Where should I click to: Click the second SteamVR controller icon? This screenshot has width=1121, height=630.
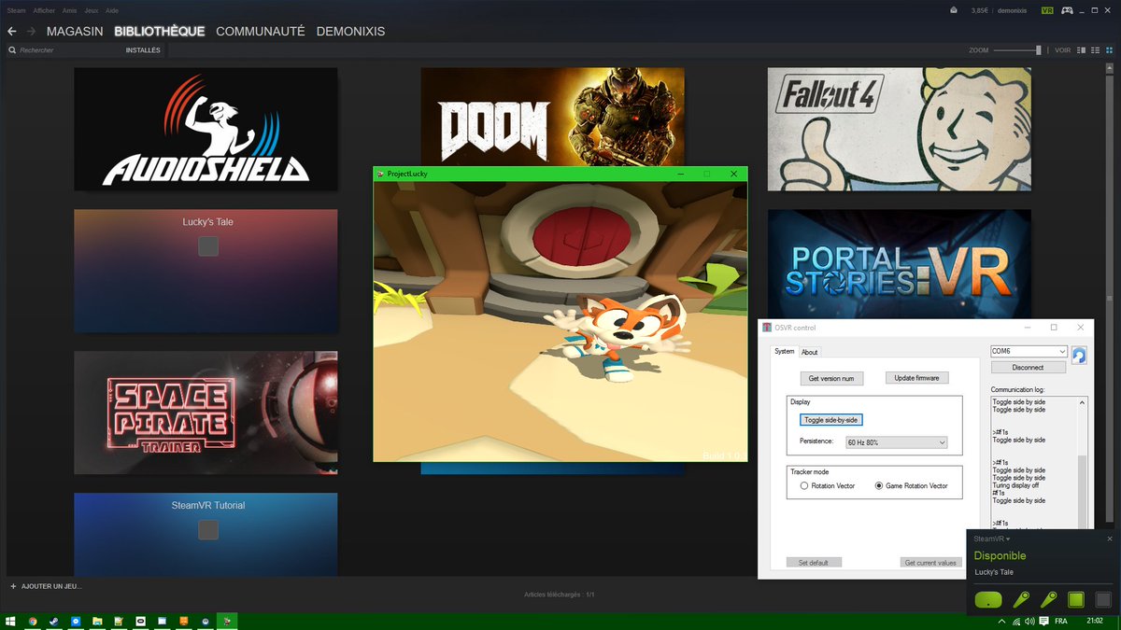(x=1048, y=599)
